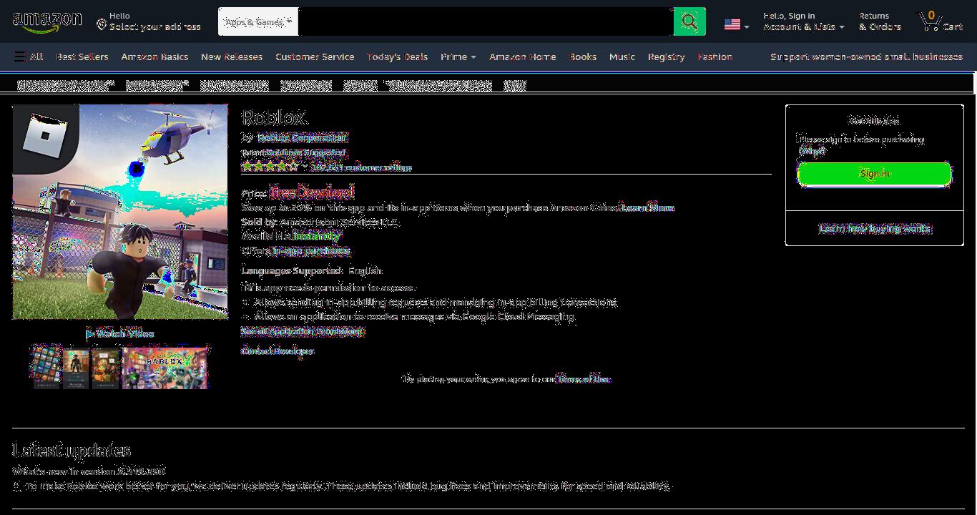Screen dimensions: 977x515
Task: Go to New Releases
Action: (x=232, y=57)
